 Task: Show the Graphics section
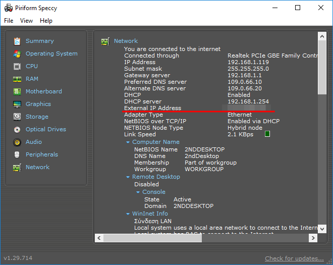pos(38,104)
